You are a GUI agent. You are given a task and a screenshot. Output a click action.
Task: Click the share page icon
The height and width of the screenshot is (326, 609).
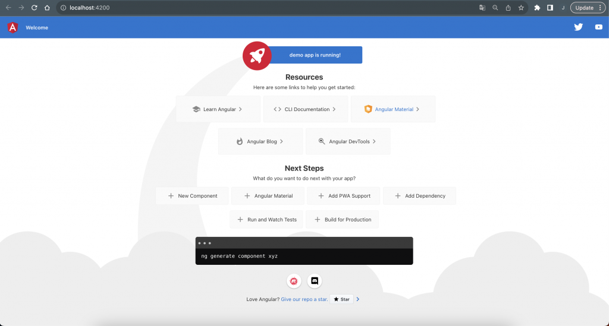508,8
